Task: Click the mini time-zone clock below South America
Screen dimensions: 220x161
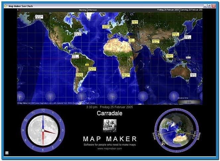Action: 81,96
